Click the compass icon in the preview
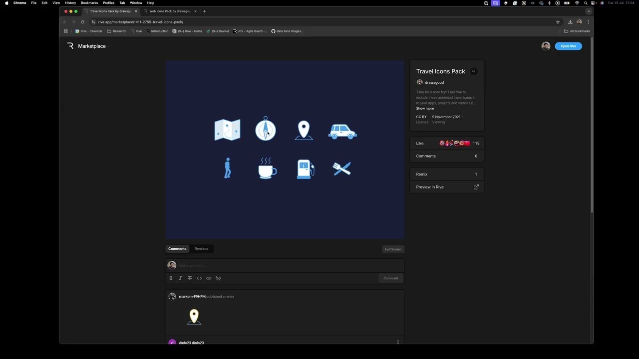 [x=266, y=129]
